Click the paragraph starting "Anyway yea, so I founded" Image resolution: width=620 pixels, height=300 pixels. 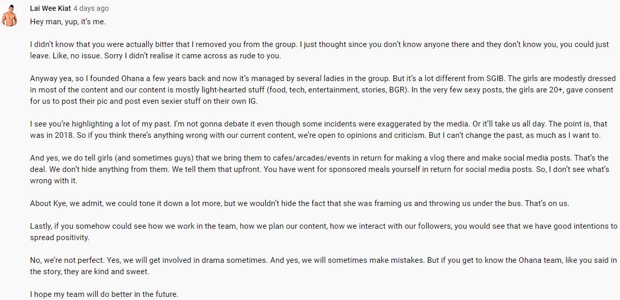pyautogui.click(x=310, y=90)
